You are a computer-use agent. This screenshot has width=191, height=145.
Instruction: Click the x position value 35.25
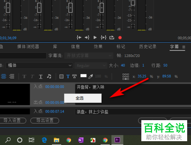[142, 76]
